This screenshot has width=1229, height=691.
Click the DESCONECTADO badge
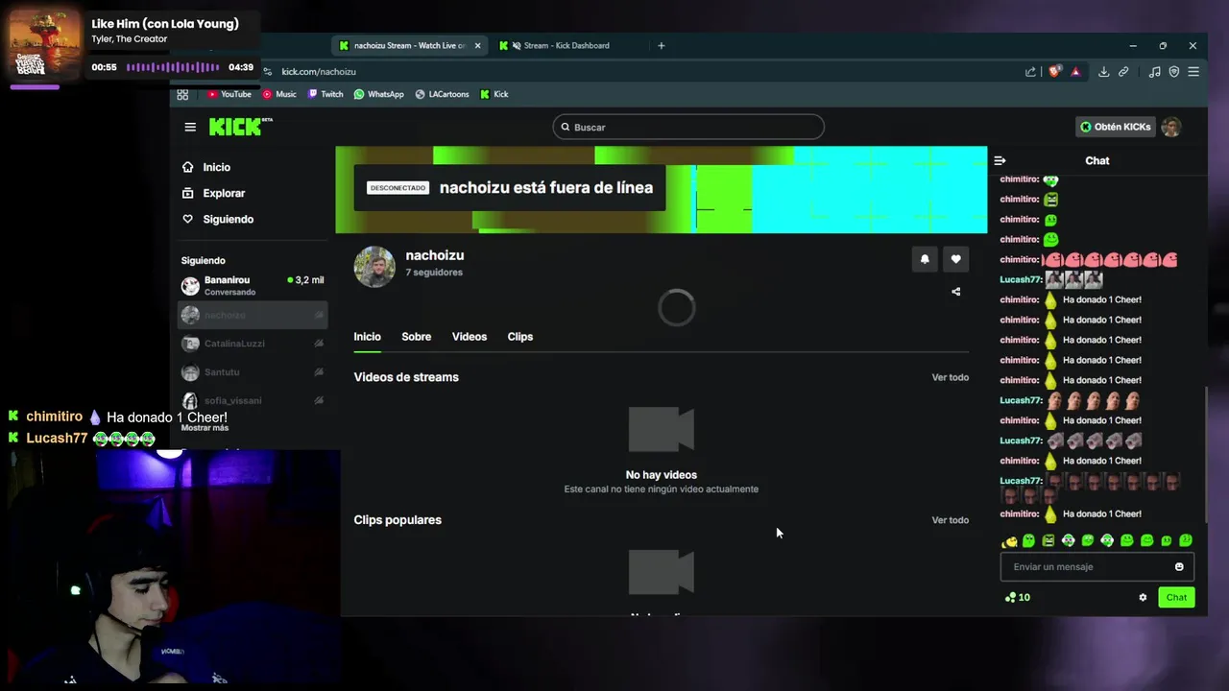[x=398, y=188]
